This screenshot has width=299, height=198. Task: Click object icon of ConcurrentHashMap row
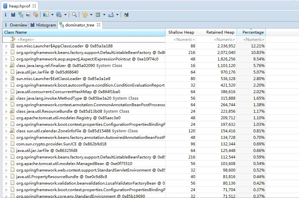pos(12,92)
